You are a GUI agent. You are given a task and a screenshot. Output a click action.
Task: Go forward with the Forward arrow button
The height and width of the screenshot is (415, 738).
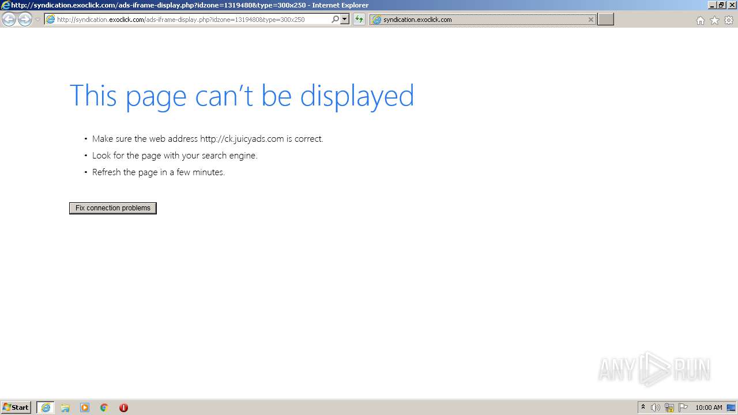click(25, 20)
